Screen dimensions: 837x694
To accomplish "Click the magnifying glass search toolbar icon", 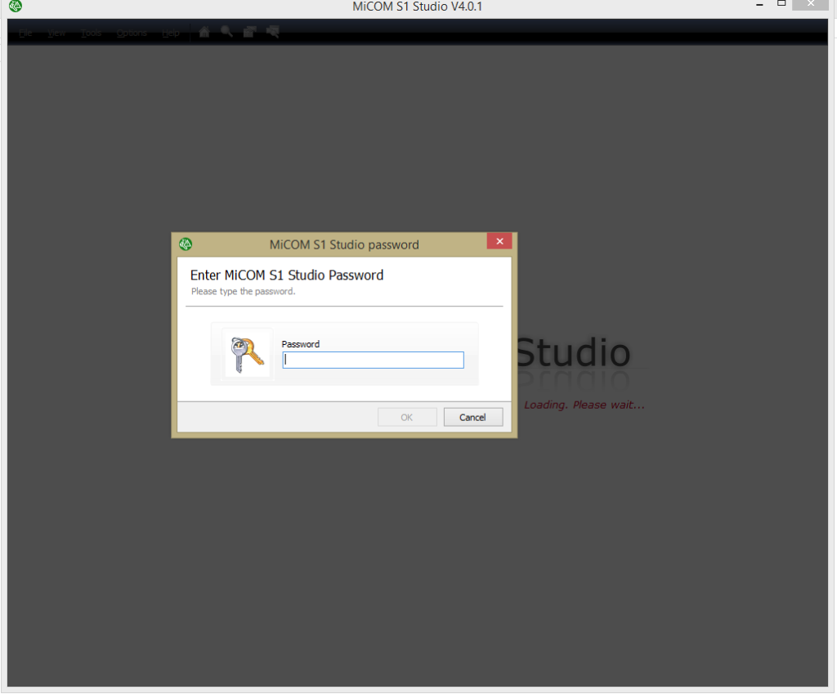I will pyautogui.click(x=227, y=32).
